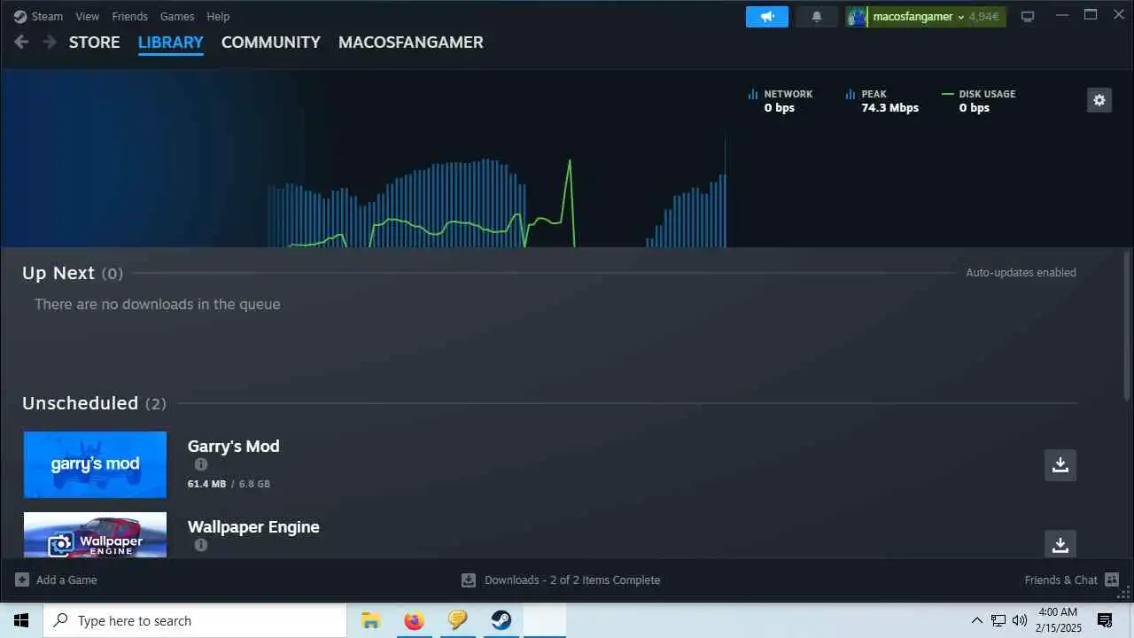This screenshot has width=1134, height=638.
Task: Click the Garry's Mod title
Action: 234,446
